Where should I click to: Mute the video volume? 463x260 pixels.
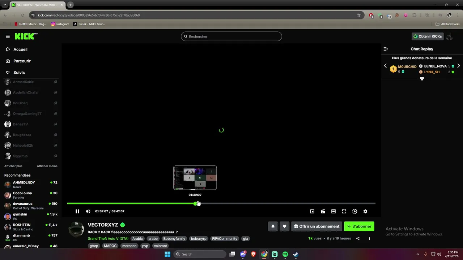(88, 211)
